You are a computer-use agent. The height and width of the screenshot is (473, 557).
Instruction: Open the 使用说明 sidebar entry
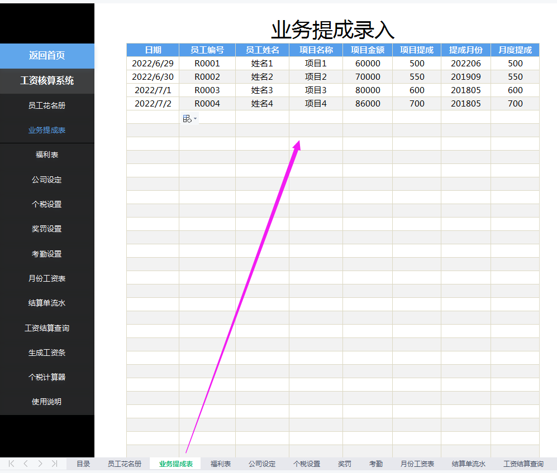click(47, 402)
